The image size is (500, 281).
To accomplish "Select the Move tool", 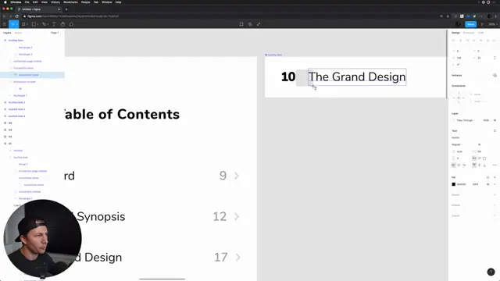I will tap(13, 24).
